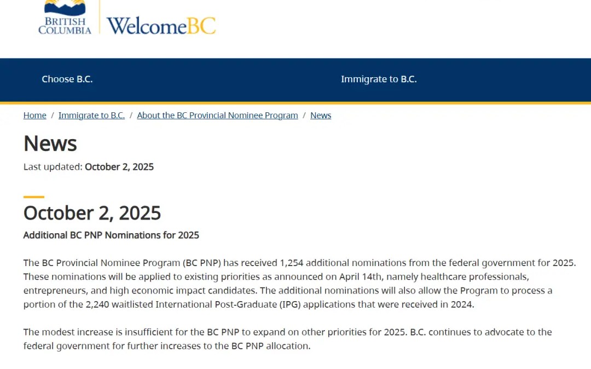Screen dimensions: 591x369
Task: Open the Choose B.C. navigation menu
Action: tap(67, 79)
